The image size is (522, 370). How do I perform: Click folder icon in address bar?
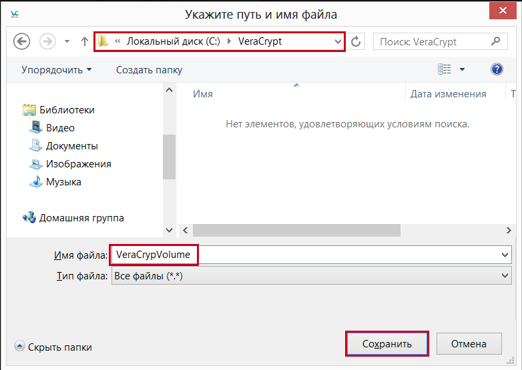coord(103,41)
